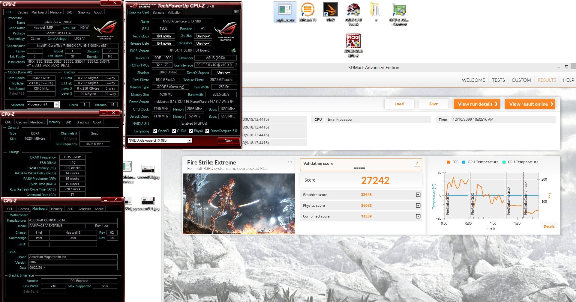Screen dimensions: 576x302
Task: Click ROG logo in CPU-Z CPU tab
Action: point(105,30)
